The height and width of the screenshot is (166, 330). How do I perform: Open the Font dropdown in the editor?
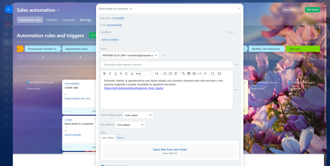tap(143, 74)
